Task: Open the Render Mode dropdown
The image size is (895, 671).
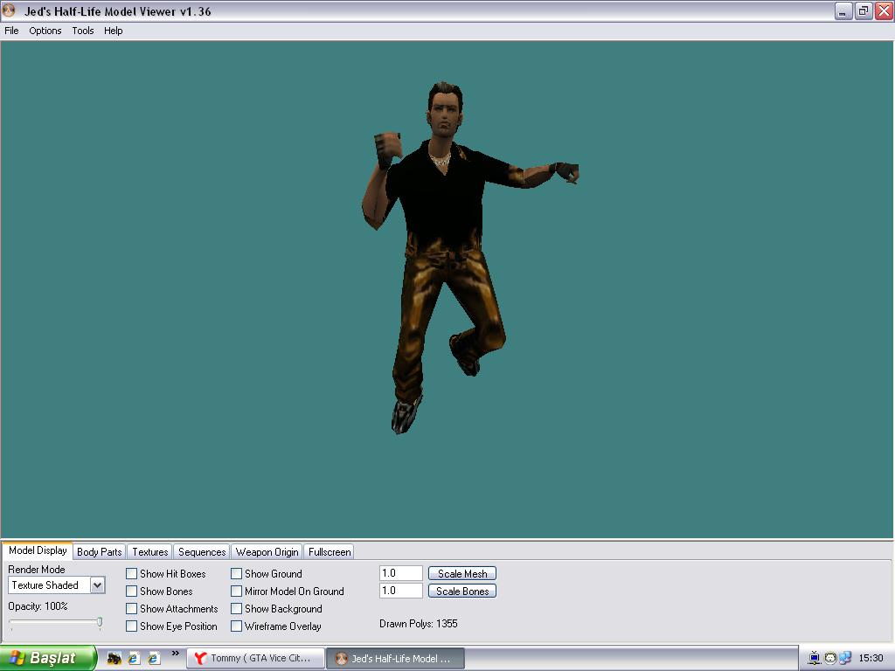Action: [97, 585]
